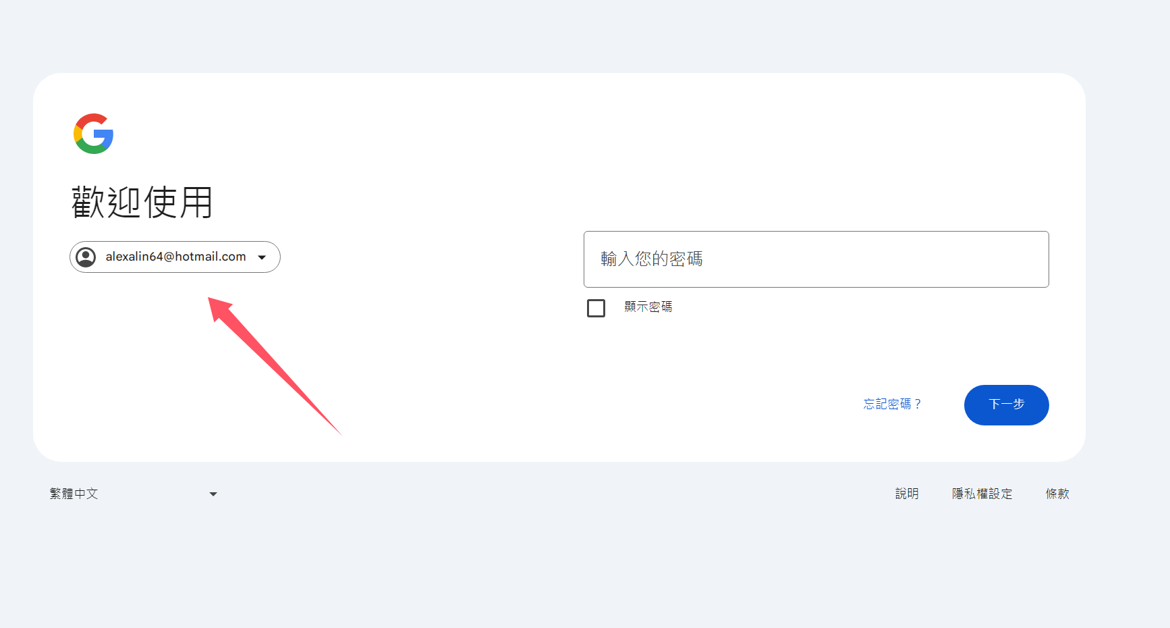The image size is (1170, 628).
Task: Expand the account chip dropdown arrow
Action: pos(262,257)
